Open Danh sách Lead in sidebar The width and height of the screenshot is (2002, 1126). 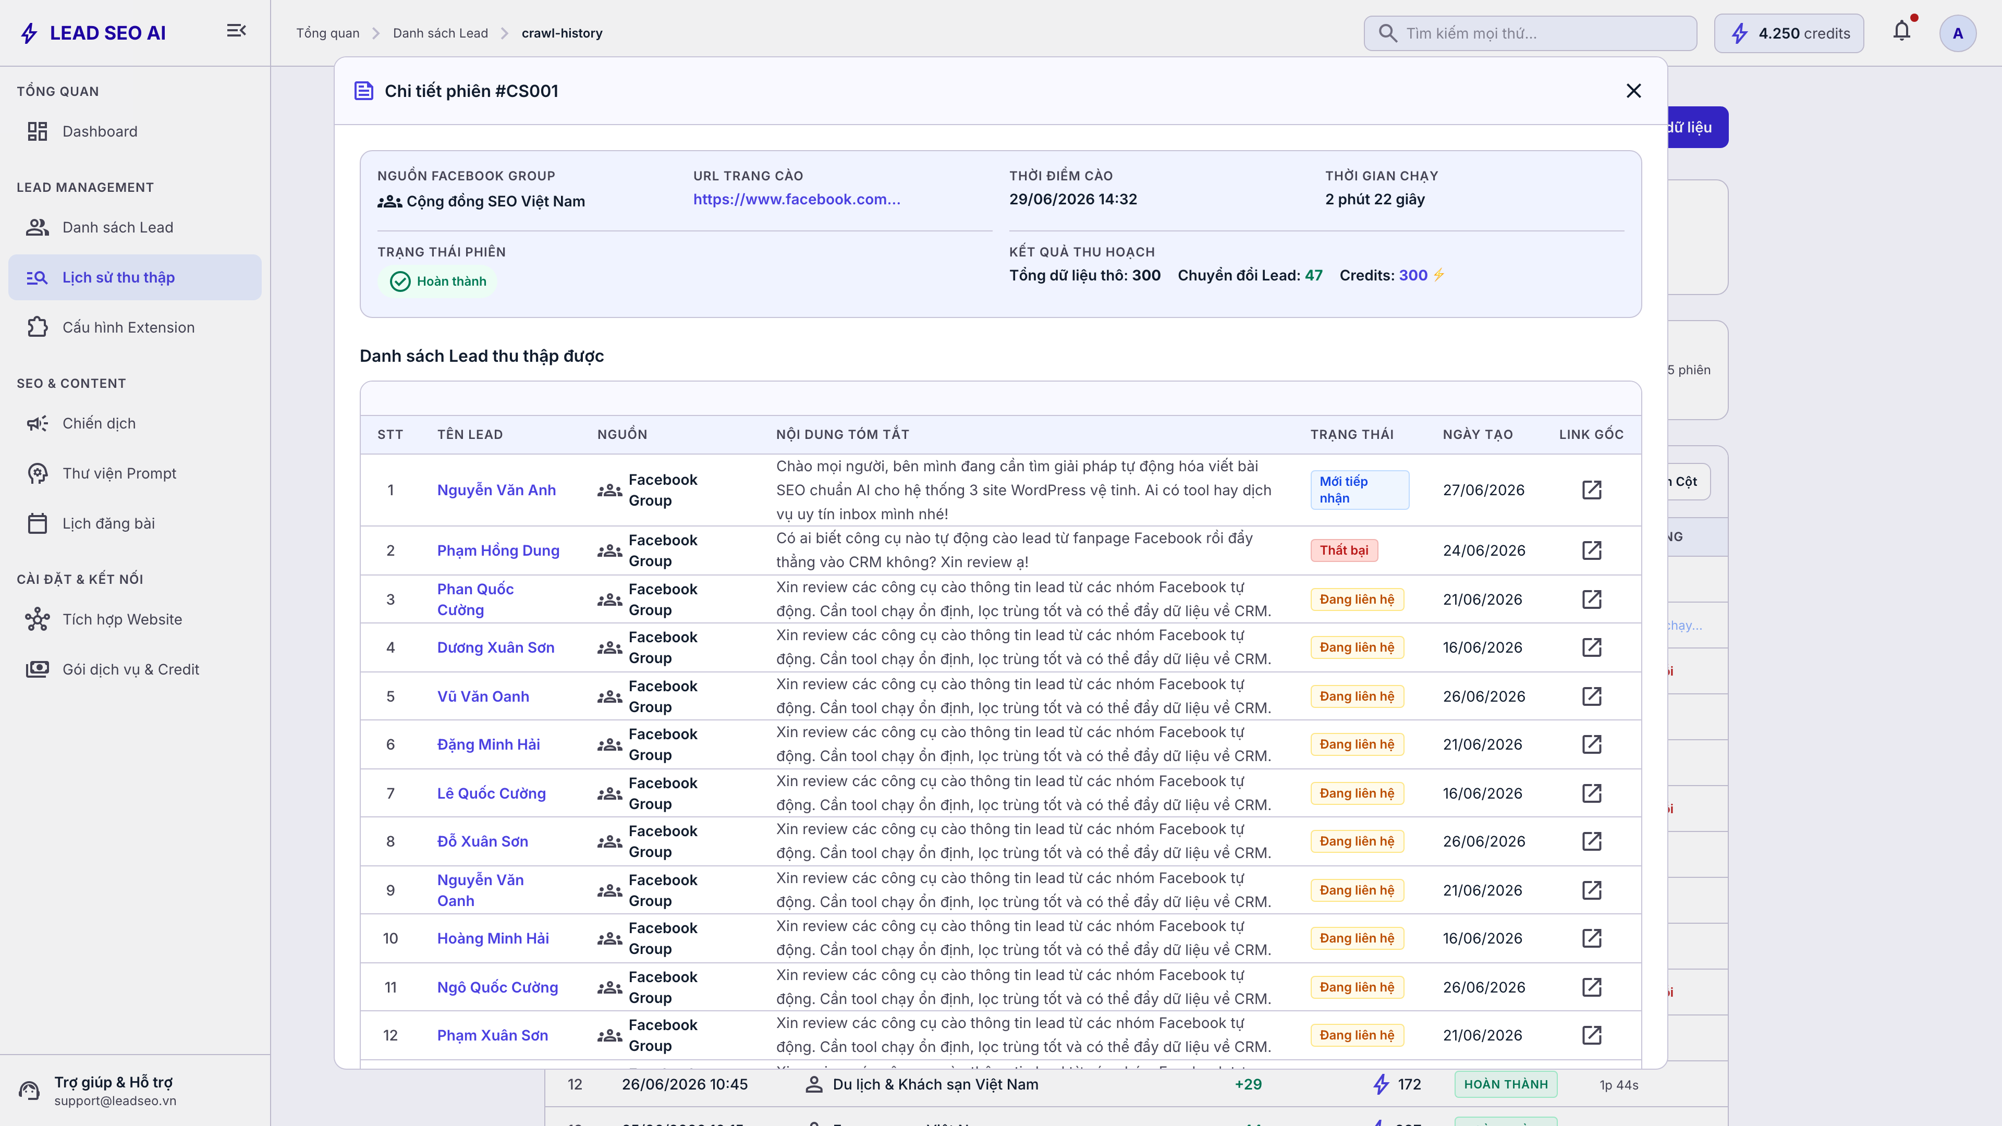tap(135, 228)
